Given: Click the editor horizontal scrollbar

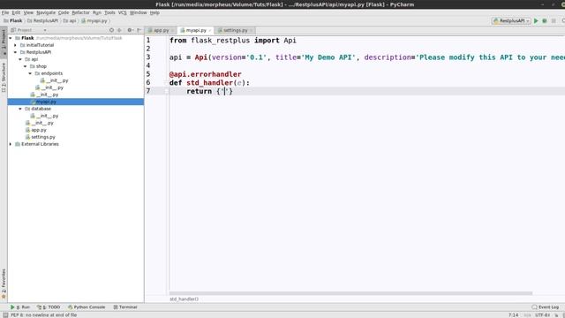Looking at the screenshot, I should pos(350,293).
